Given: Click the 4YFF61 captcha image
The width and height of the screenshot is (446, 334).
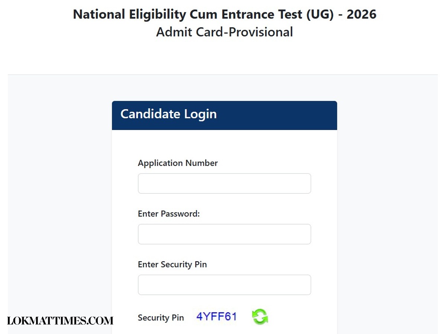Looking at the screenshot, I should pyautogui.click(x=216, y=317).
